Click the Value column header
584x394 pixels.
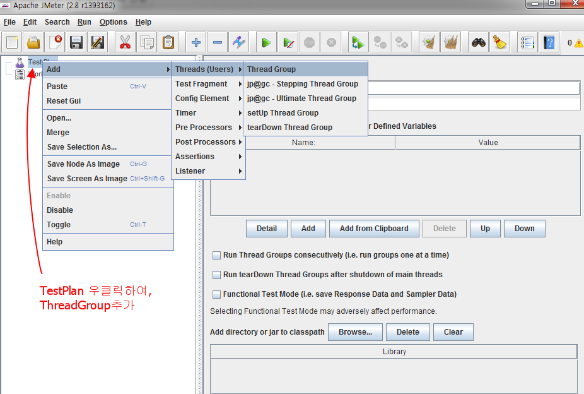[488, 143]
